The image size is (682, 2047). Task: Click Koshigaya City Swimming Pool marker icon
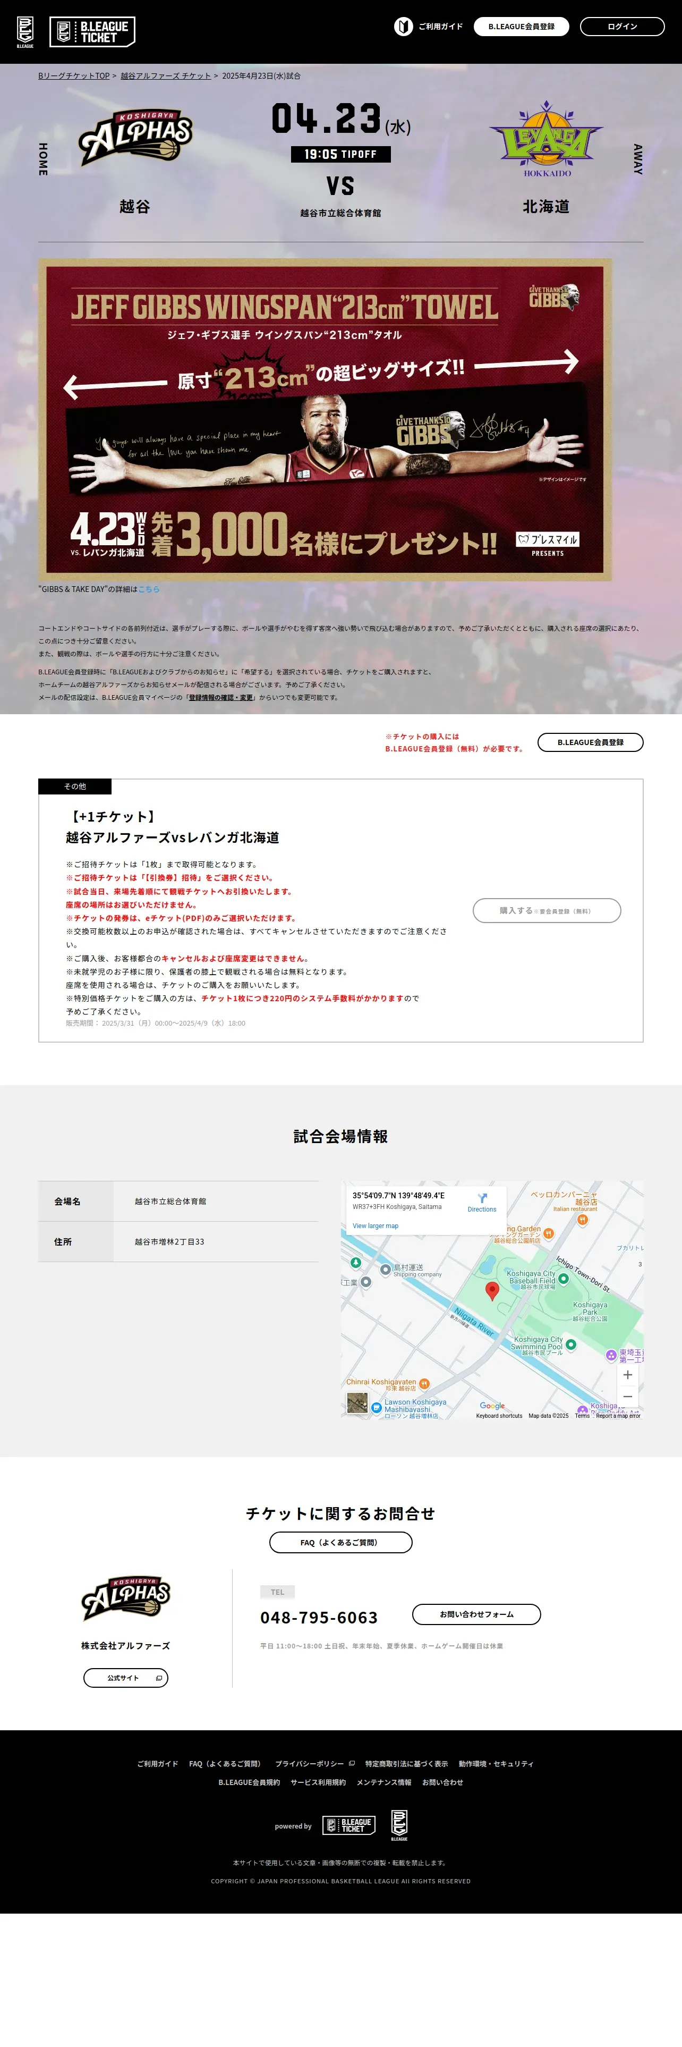[x=571, y=1344]
